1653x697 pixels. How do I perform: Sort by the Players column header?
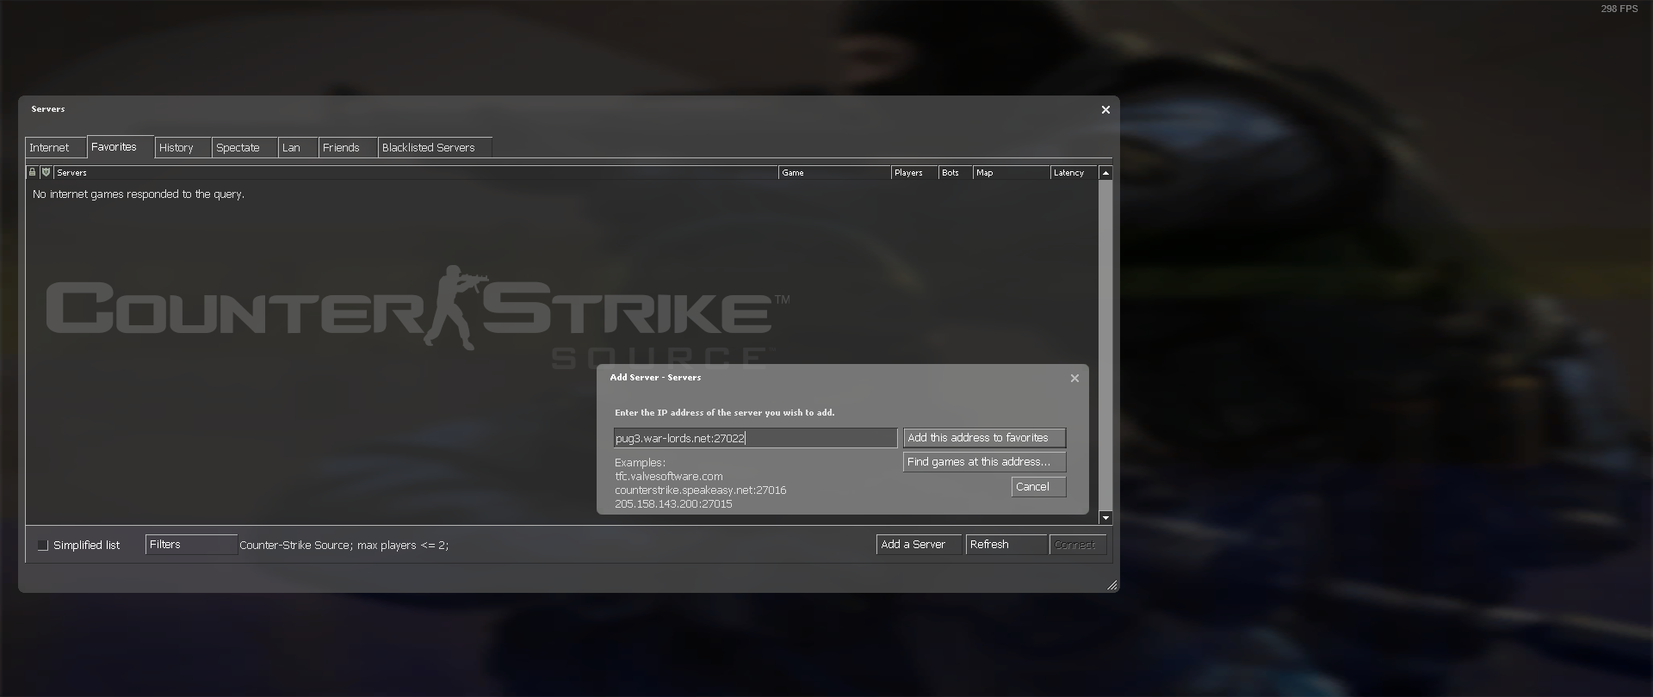pos(914,173)
